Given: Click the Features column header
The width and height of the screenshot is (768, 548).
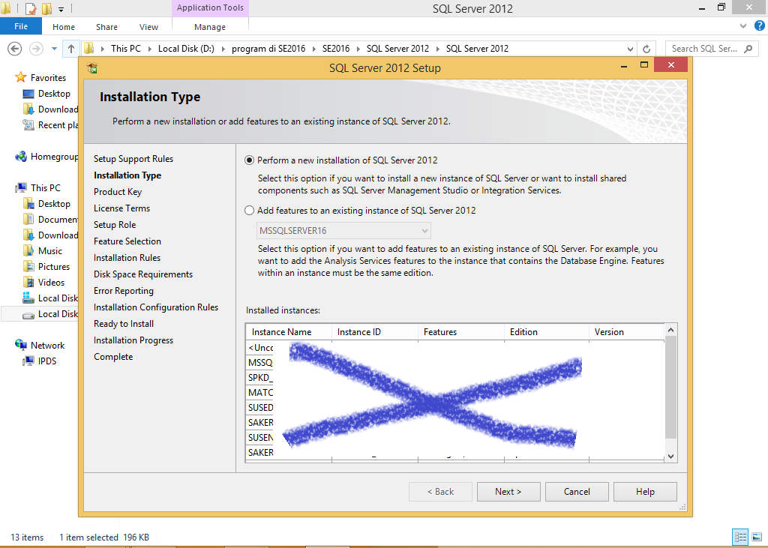Looking at the screenshot, I should tap(461, 331).
